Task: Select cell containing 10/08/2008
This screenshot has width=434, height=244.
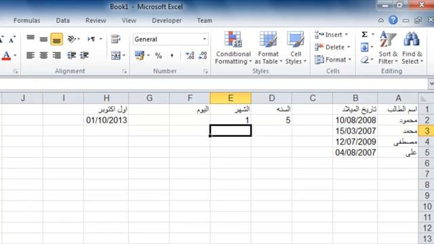Action: click(355, 120)
